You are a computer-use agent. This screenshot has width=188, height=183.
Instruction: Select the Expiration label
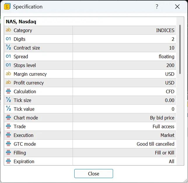click(24, 162)
